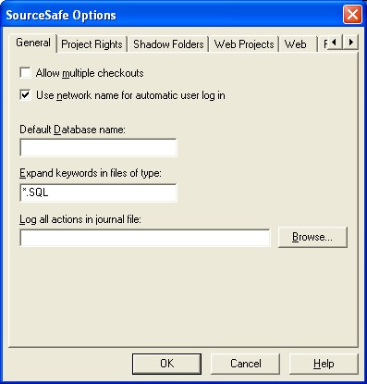Show more tabs with the right arrow
The image size is (367, 384).
pos(351,42)
